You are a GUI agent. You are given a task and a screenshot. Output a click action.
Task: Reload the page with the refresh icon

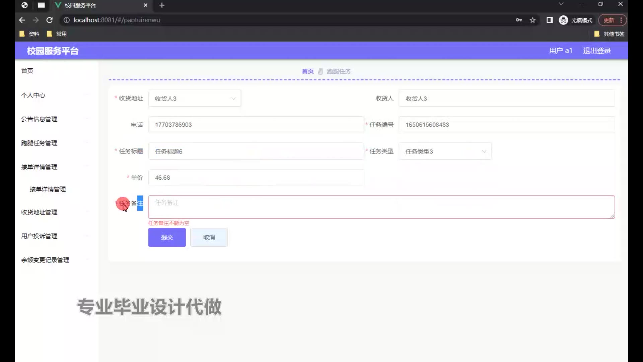click(x=50, y=20)
